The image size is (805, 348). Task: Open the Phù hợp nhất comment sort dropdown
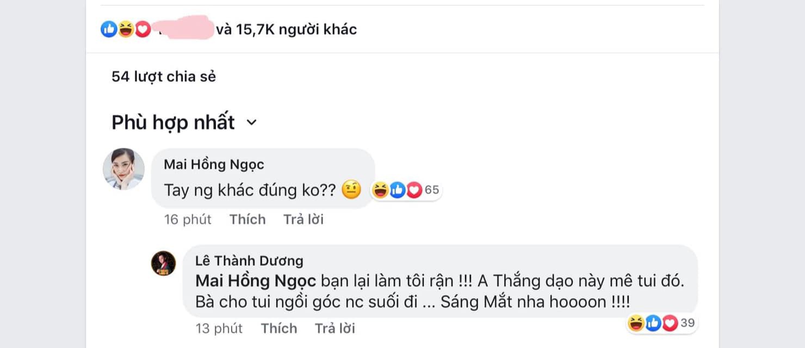[184, 122]
